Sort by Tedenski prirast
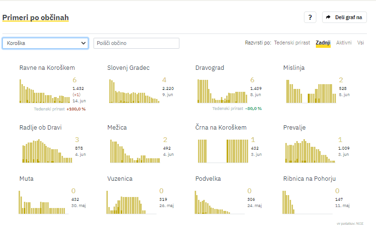The width and height of the screenshot is (376, 230). pos(292,43)
